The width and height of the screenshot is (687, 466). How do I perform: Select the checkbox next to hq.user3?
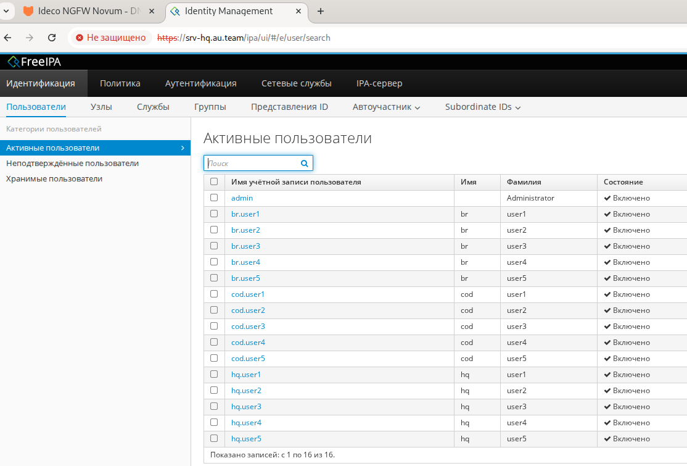[x=214, y=407]
